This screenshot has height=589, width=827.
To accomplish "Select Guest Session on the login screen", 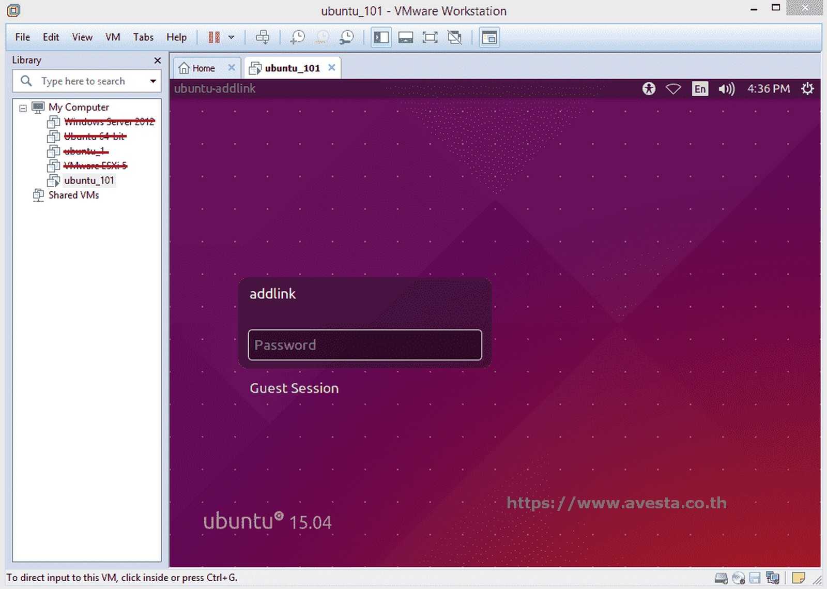I will pos(294,388).
